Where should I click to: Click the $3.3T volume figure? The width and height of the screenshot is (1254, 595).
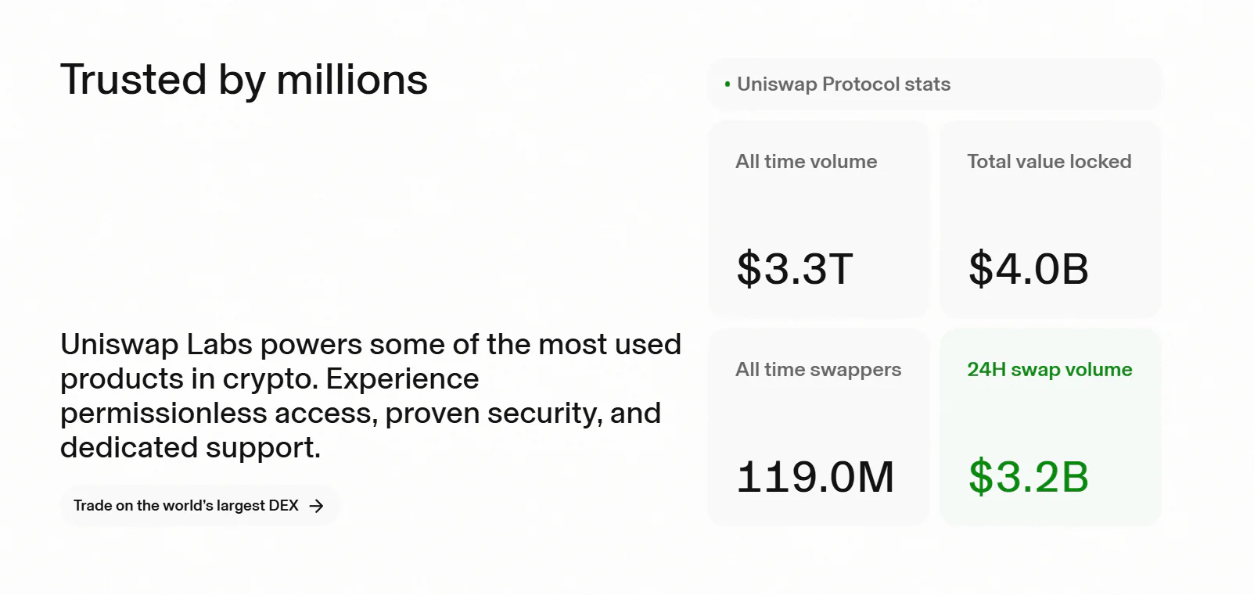(x=795, y=269)
